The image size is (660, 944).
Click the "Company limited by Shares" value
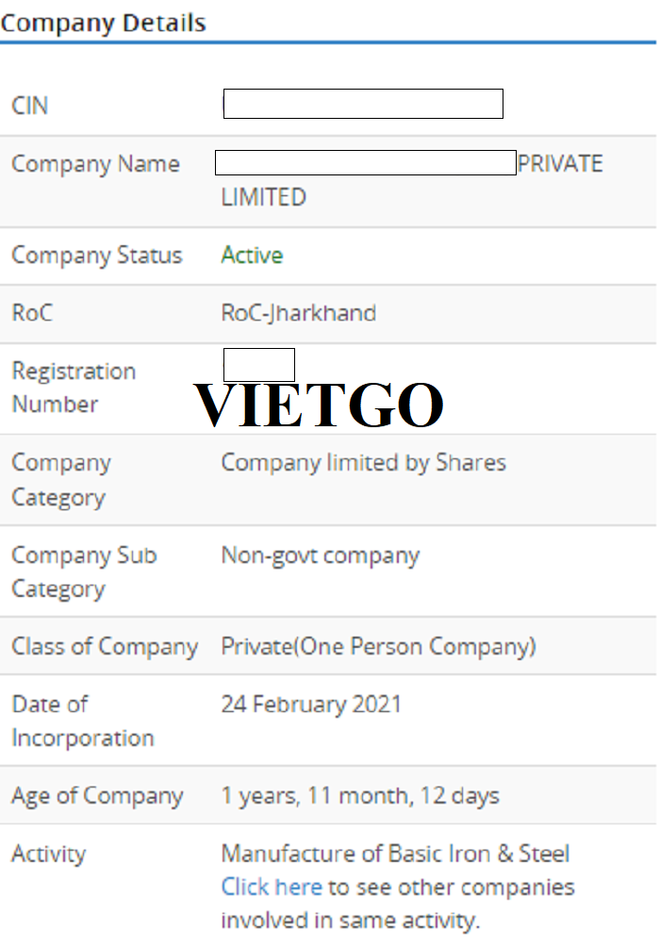coord(363,463)
